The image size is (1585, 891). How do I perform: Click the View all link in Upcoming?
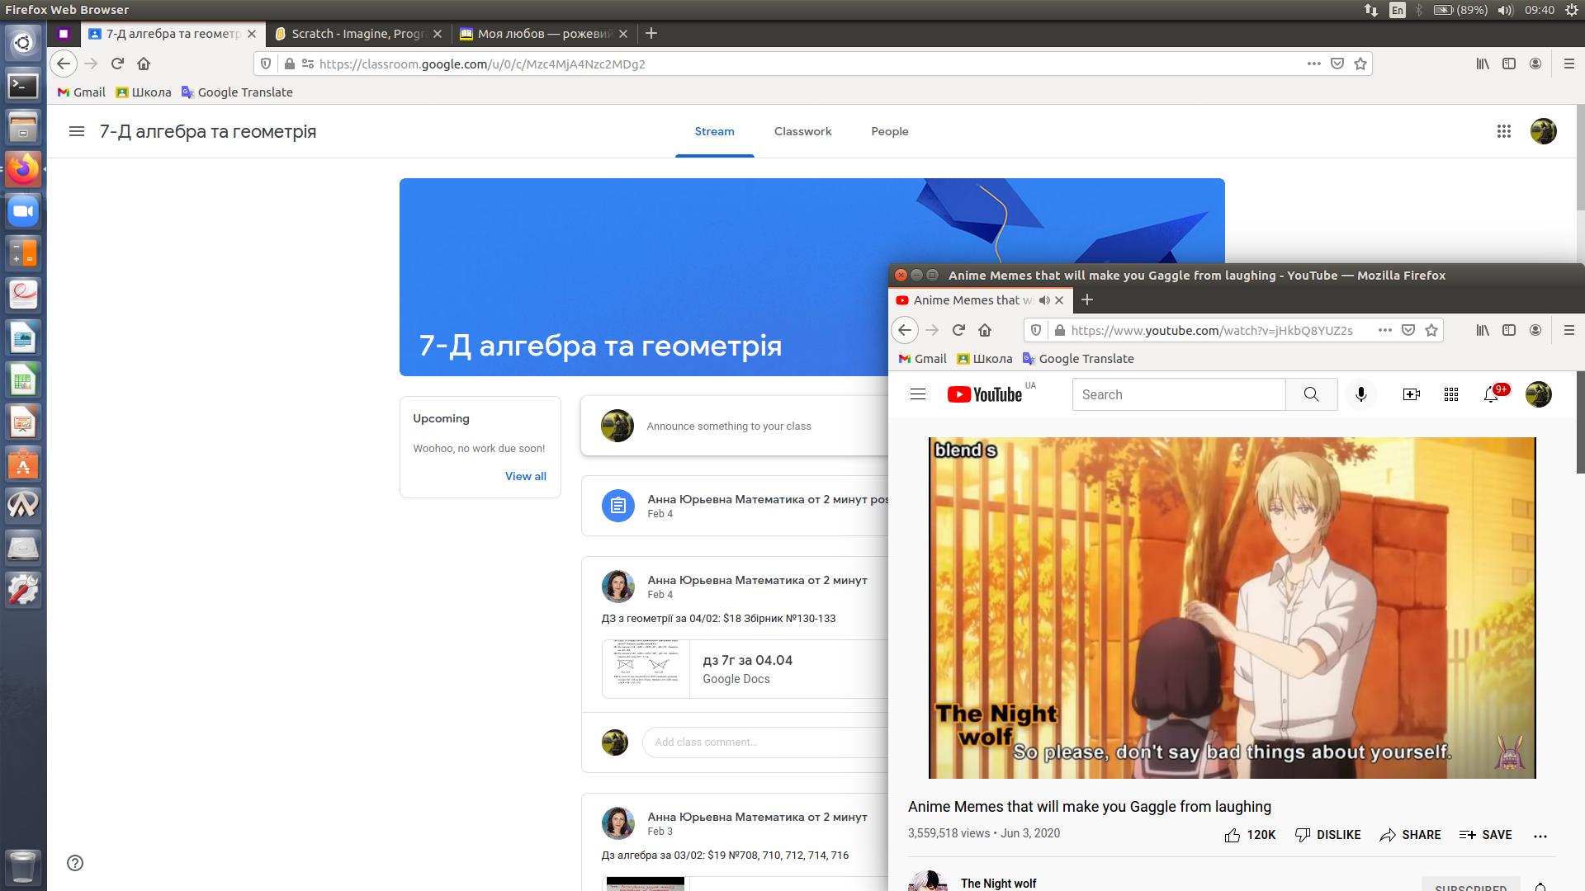[525, 476]
